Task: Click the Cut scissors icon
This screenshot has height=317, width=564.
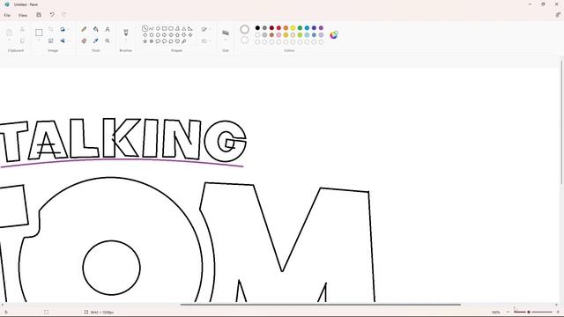Action: coord(22,29)
